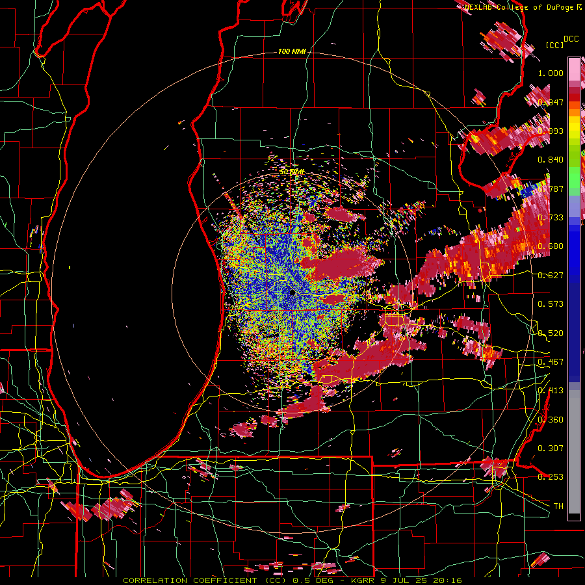Click the 0.627 color scale value
585x585 pixels.
pos(551,276)
